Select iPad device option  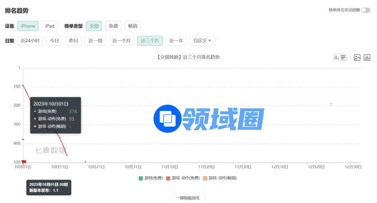pos(50,26)
